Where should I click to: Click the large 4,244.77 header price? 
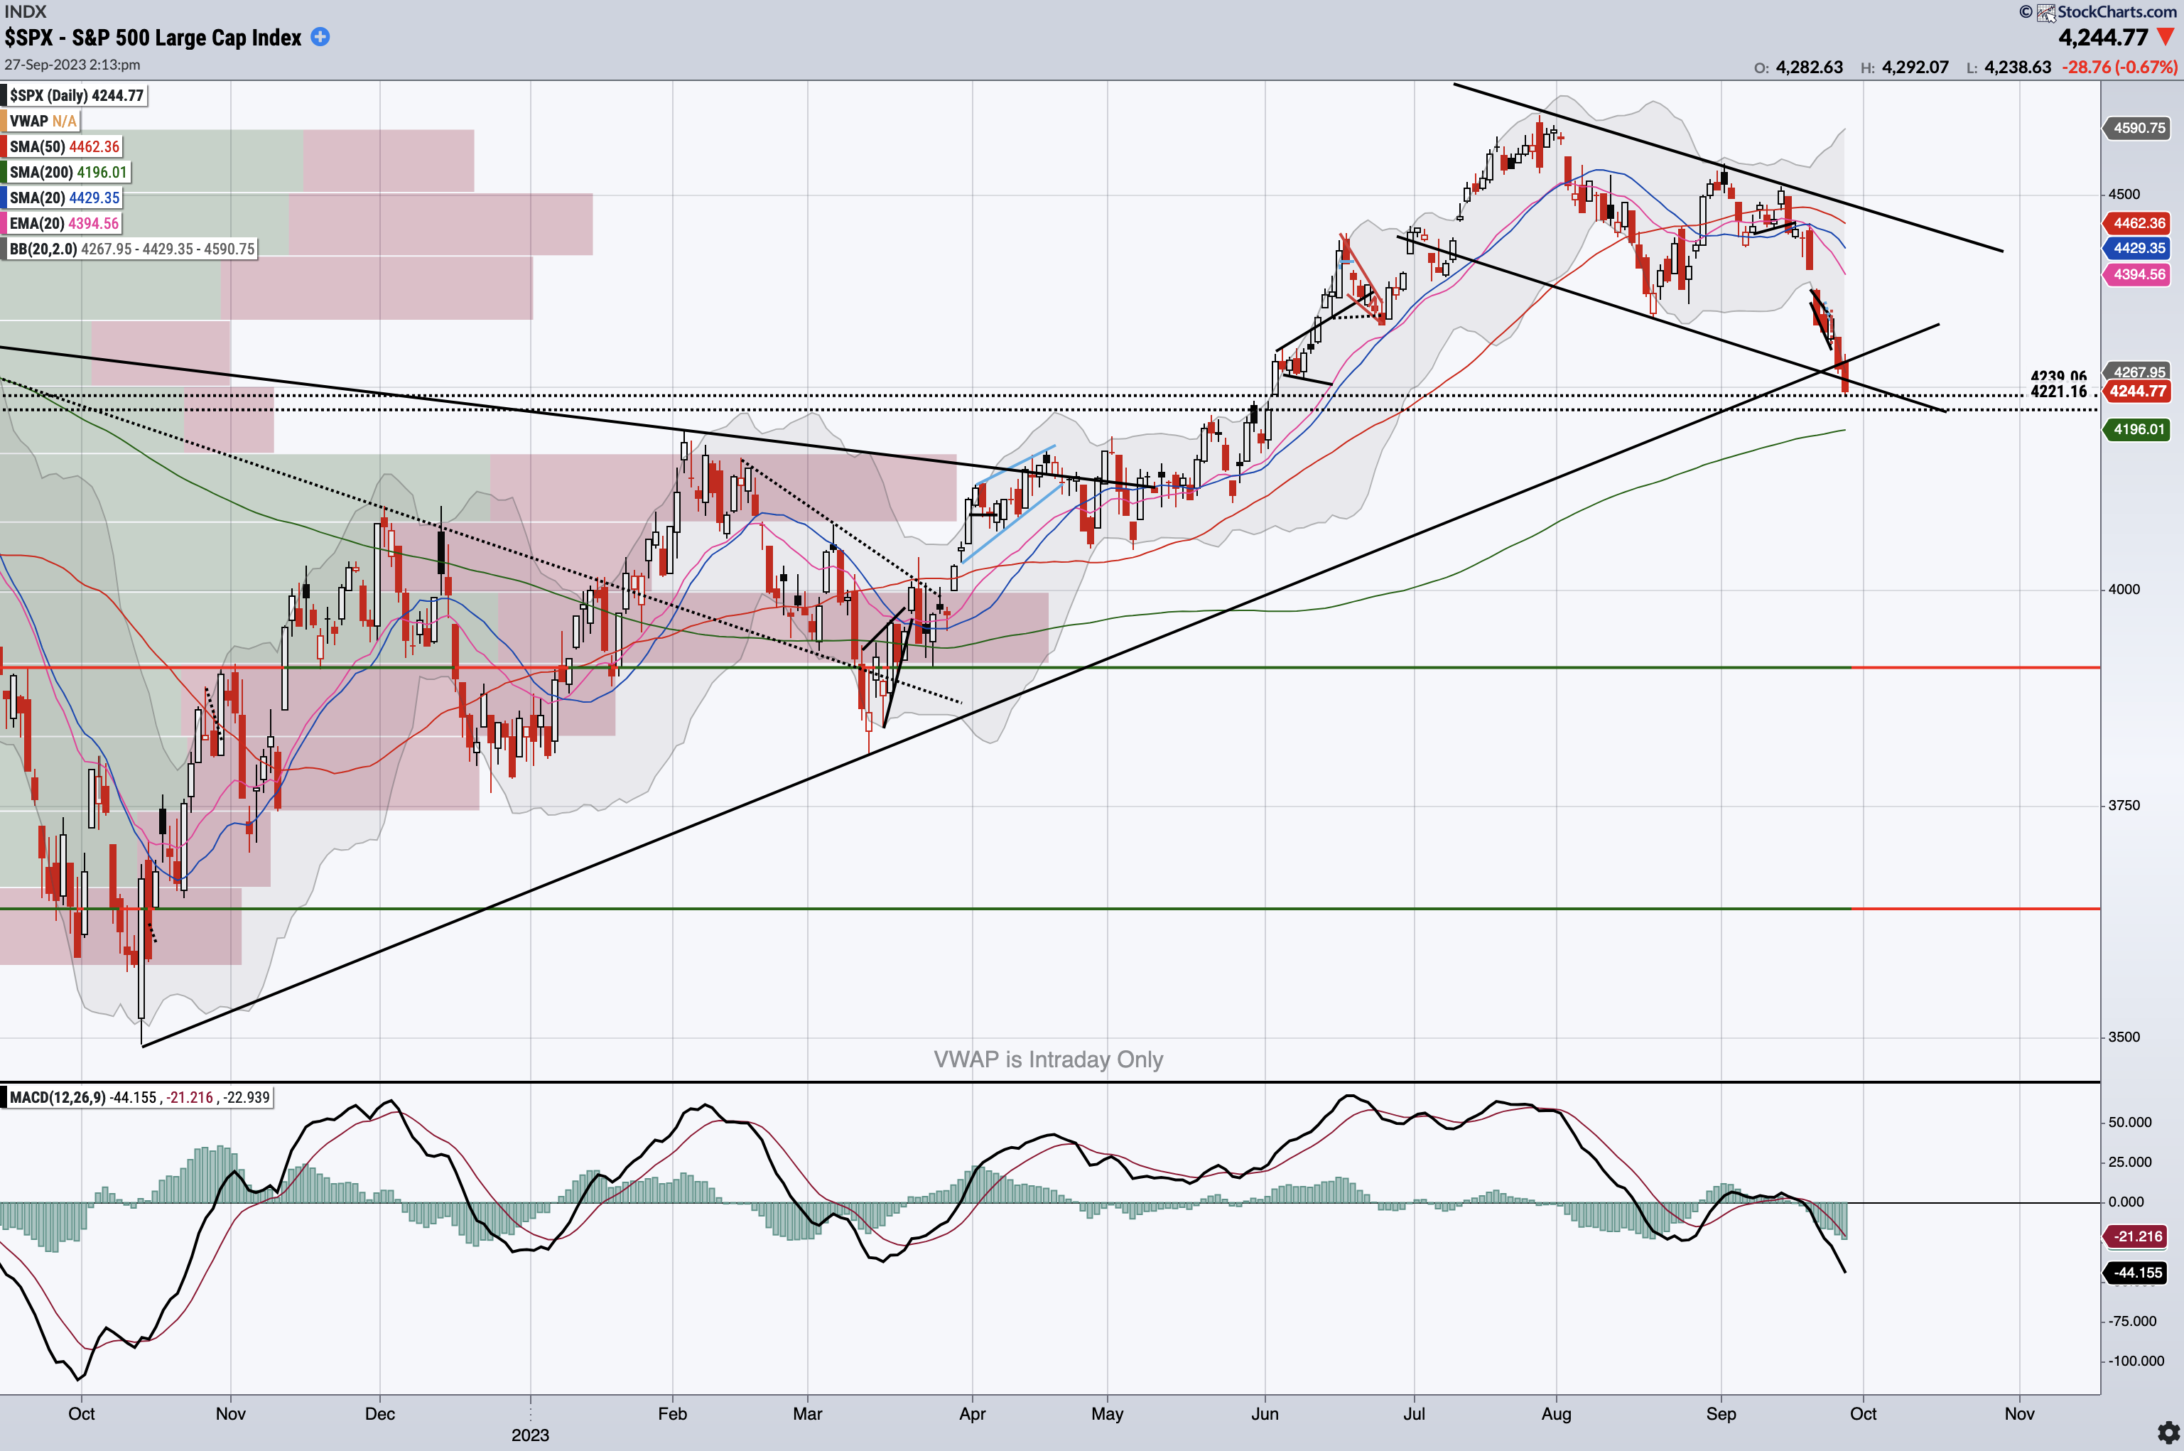(2102, 38)
